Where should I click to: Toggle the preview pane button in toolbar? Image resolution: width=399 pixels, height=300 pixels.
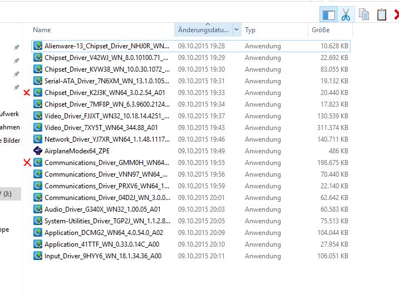pyautogui.click(x=328, y=14)
